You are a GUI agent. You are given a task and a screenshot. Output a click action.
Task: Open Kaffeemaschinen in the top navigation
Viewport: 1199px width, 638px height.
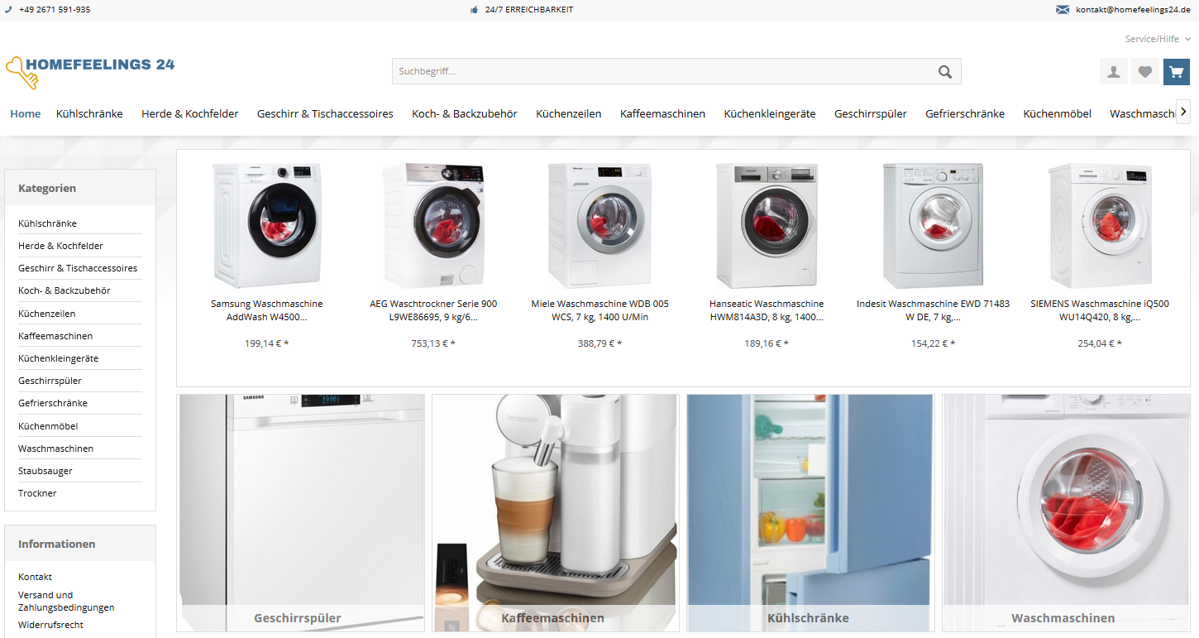click(x=662, y=114)
